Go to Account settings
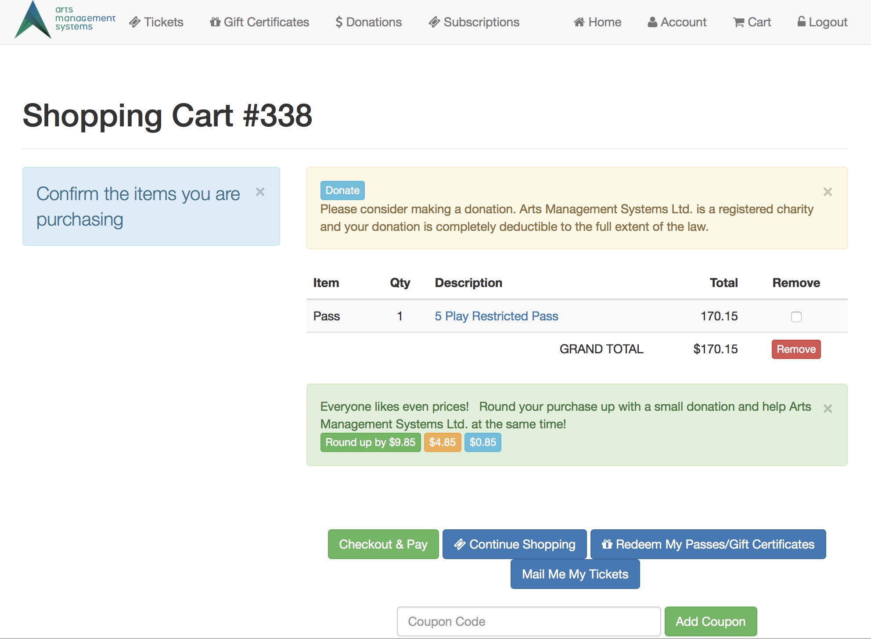 tap(676, 22)
